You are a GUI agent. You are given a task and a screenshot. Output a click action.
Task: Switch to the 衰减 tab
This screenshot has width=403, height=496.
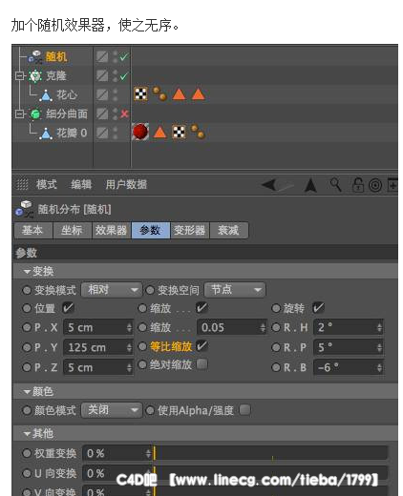pos(228,230)
